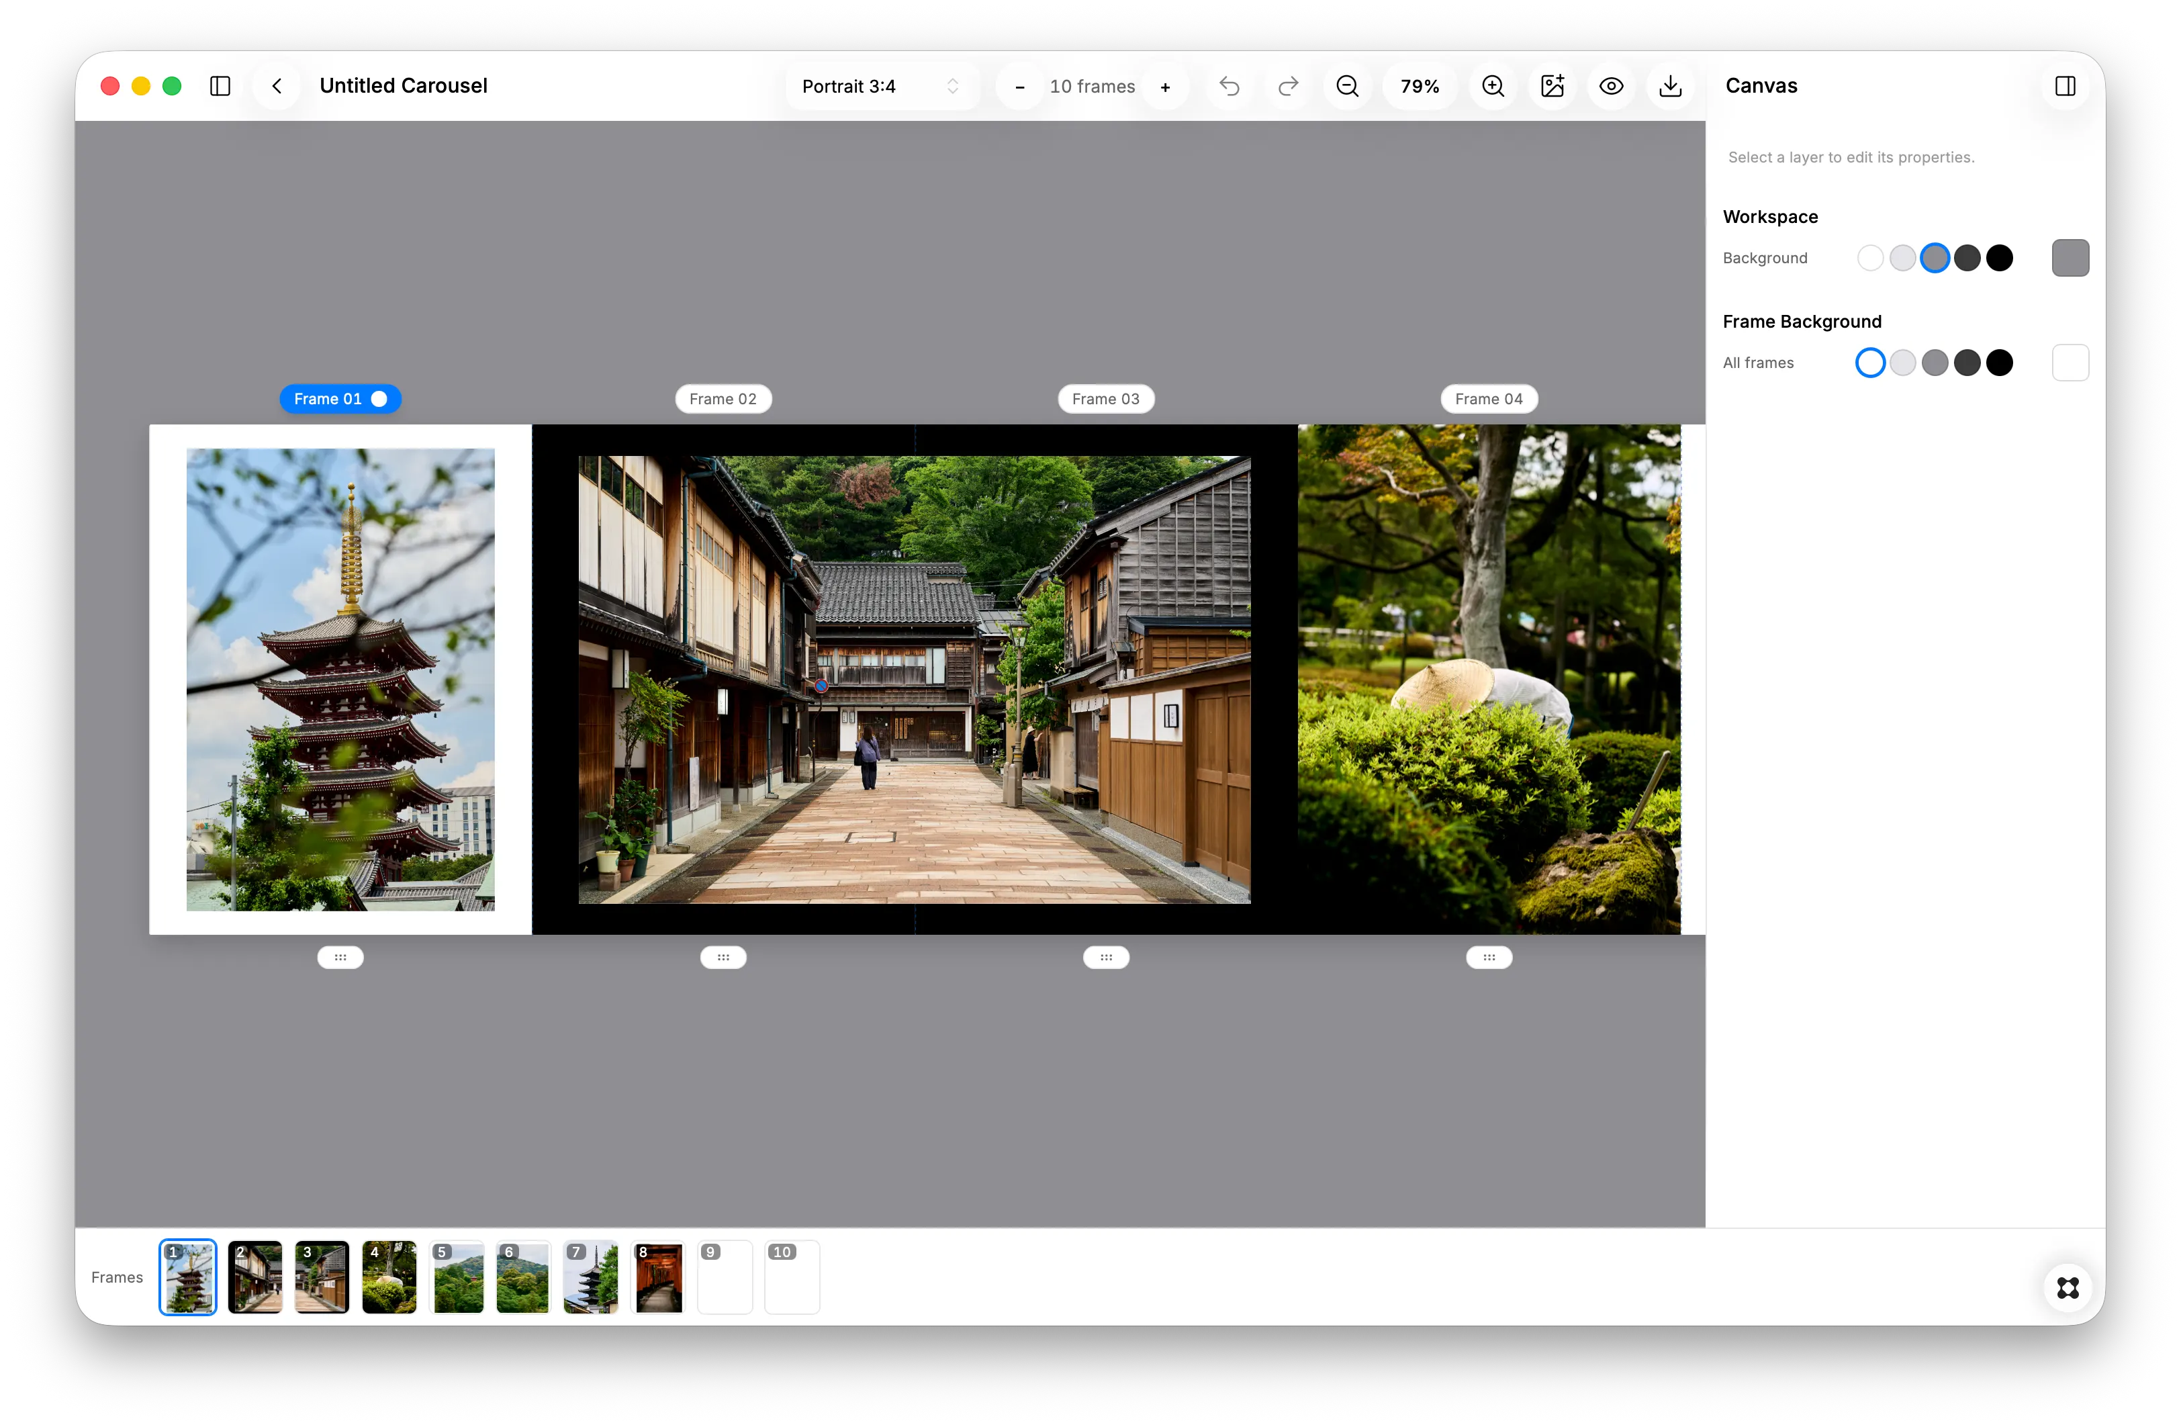Decrease frame count with minus button
This screenshot has height=1425, width=2181.
coord(1019,87)
